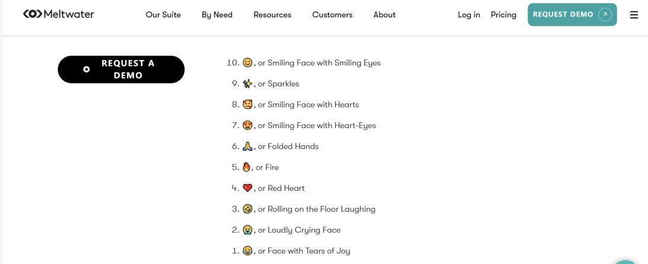648x264 pixels.
Task: Open the Resources dropdown
Action: tap(272, 15)
